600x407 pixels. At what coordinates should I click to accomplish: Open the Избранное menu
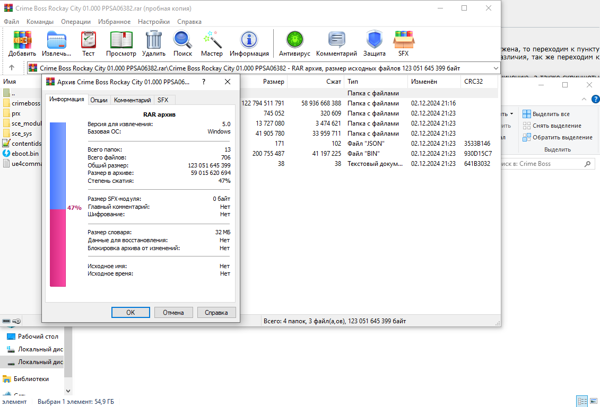pyautogui.click(x=114, y=22)
